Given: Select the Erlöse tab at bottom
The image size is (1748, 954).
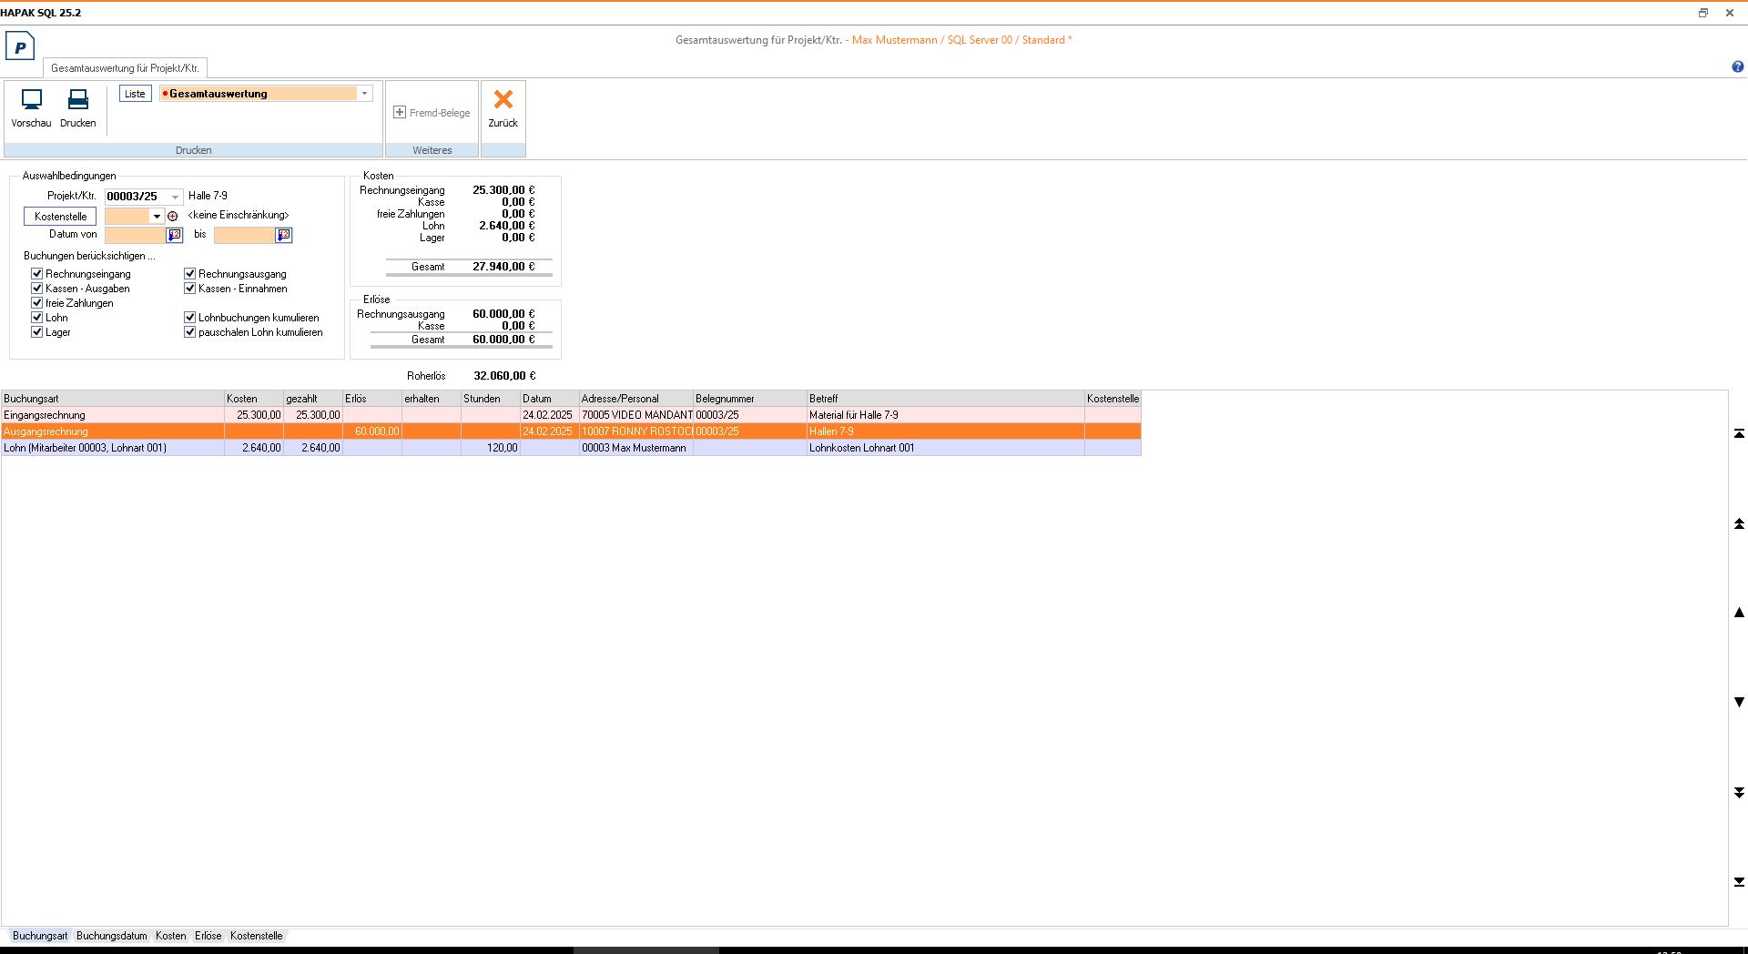Looking at the screenshot, I should [x=208, y=936].
